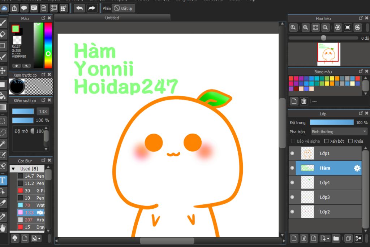Reset canvas rotation in Hoa tiêu panel
Viewport: 370px width, 247px height.
348,27
